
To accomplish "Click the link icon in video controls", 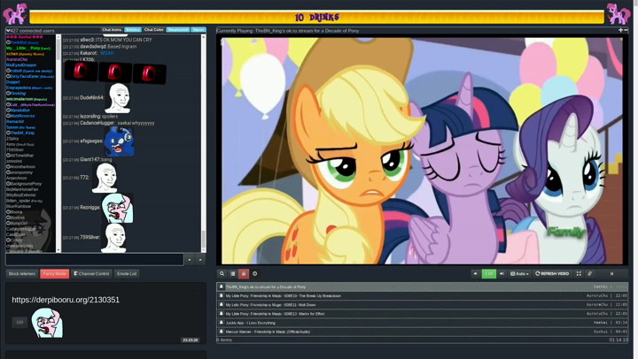I will [590, 274].
